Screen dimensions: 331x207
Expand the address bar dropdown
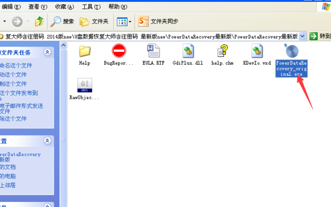tap(303, 36)
